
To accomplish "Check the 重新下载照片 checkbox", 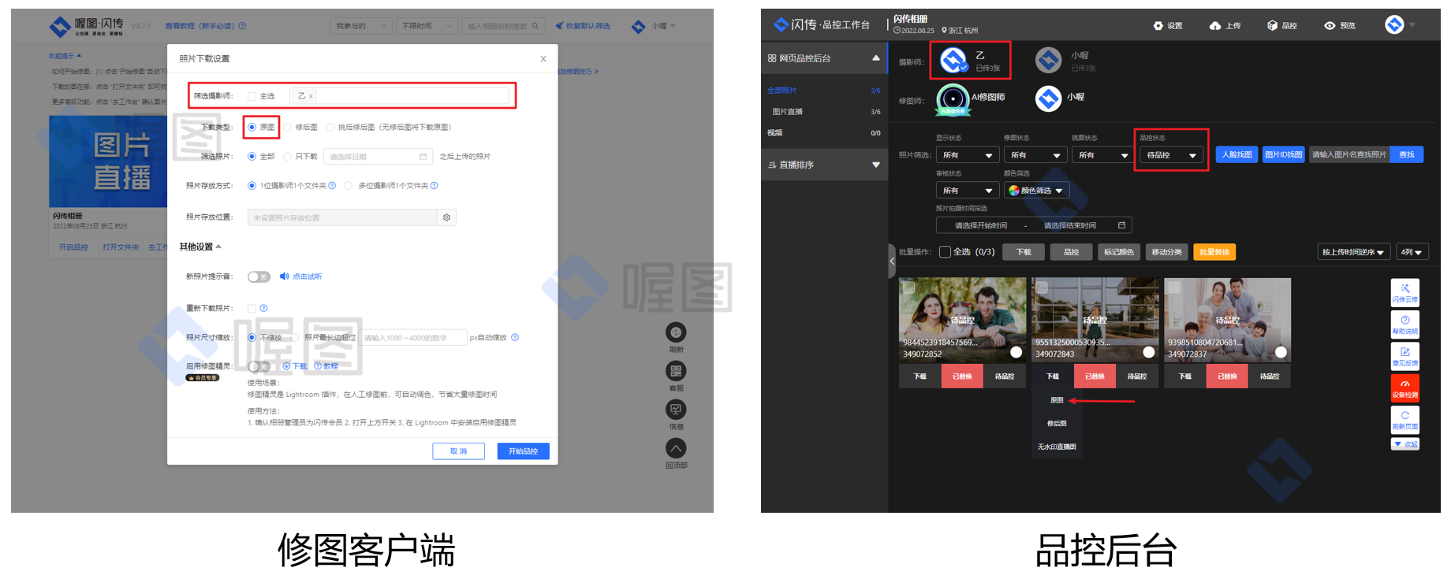I will point(252,308).
